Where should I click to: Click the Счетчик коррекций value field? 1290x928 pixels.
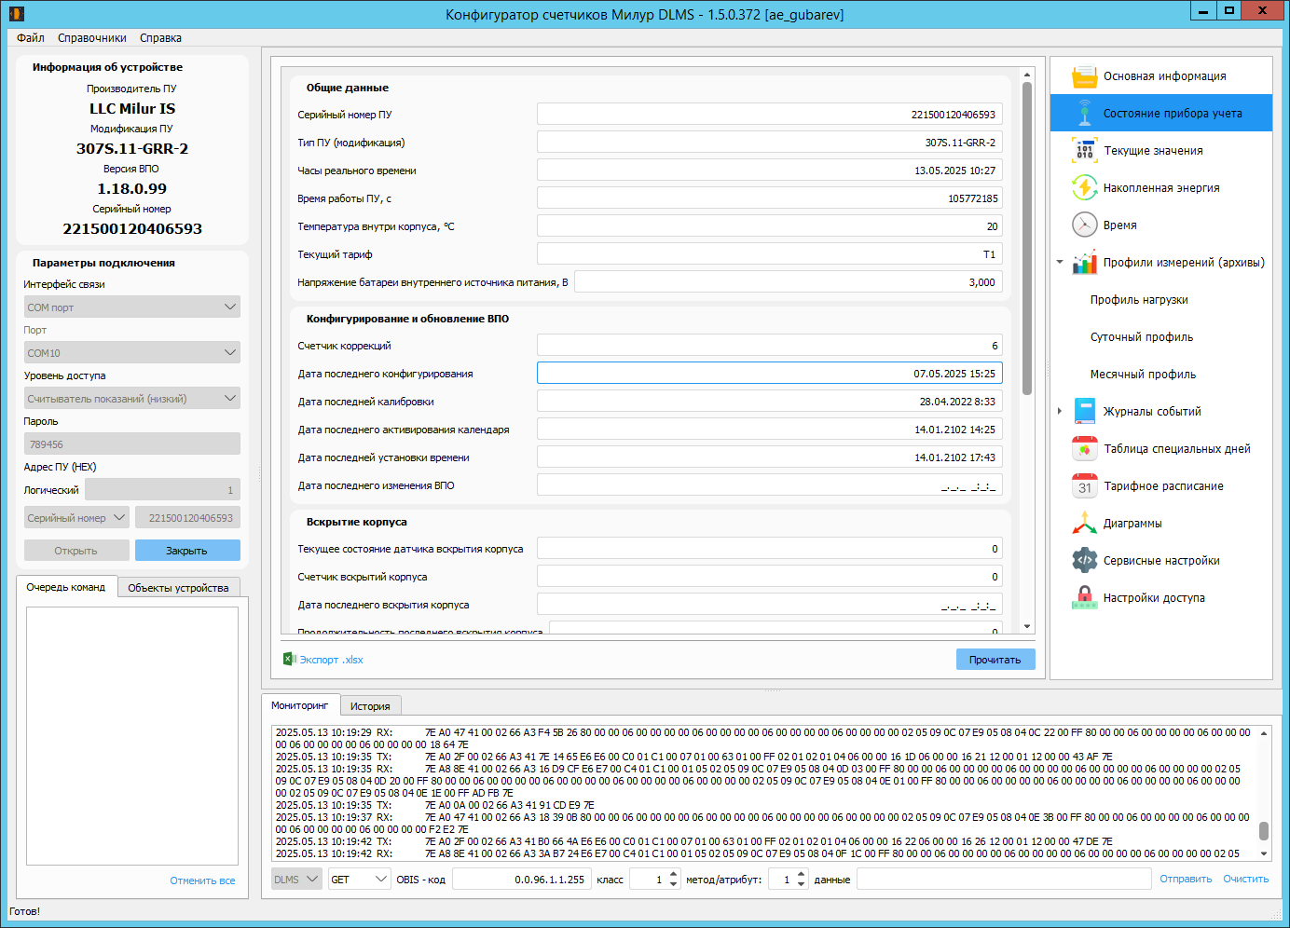pyautogui.click(x=770, y=345)
